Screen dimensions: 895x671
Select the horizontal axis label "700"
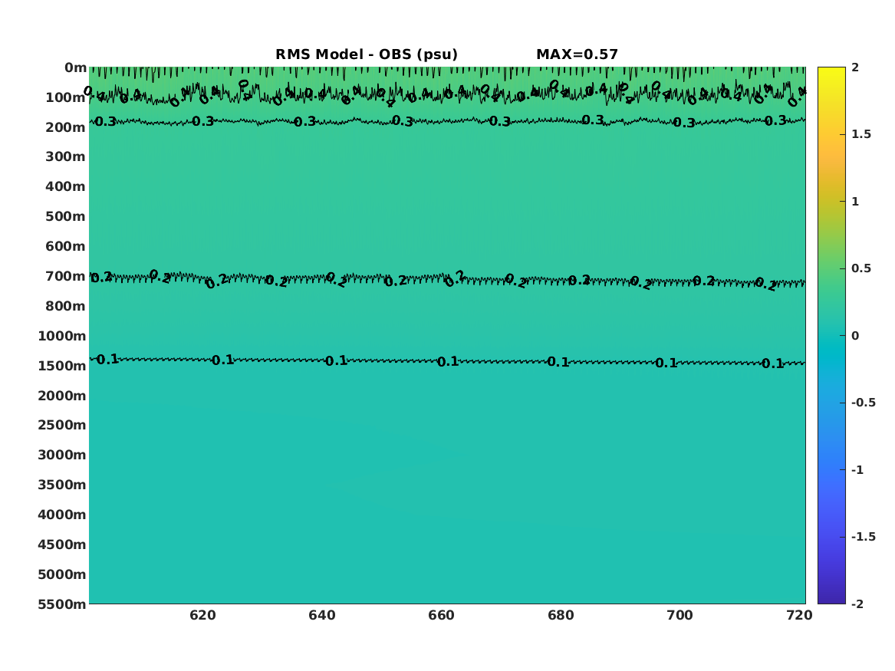click(679, 616)
